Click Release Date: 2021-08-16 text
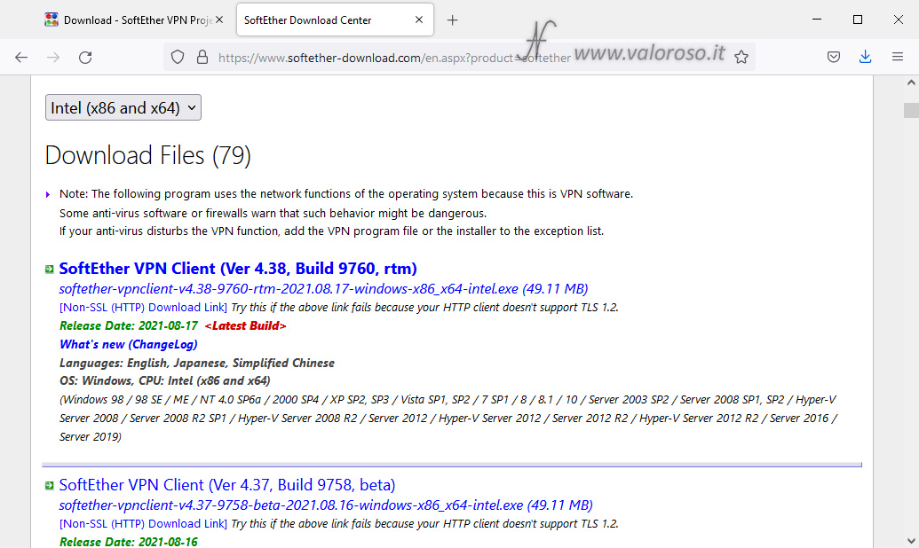 click(x=129, y=542)
